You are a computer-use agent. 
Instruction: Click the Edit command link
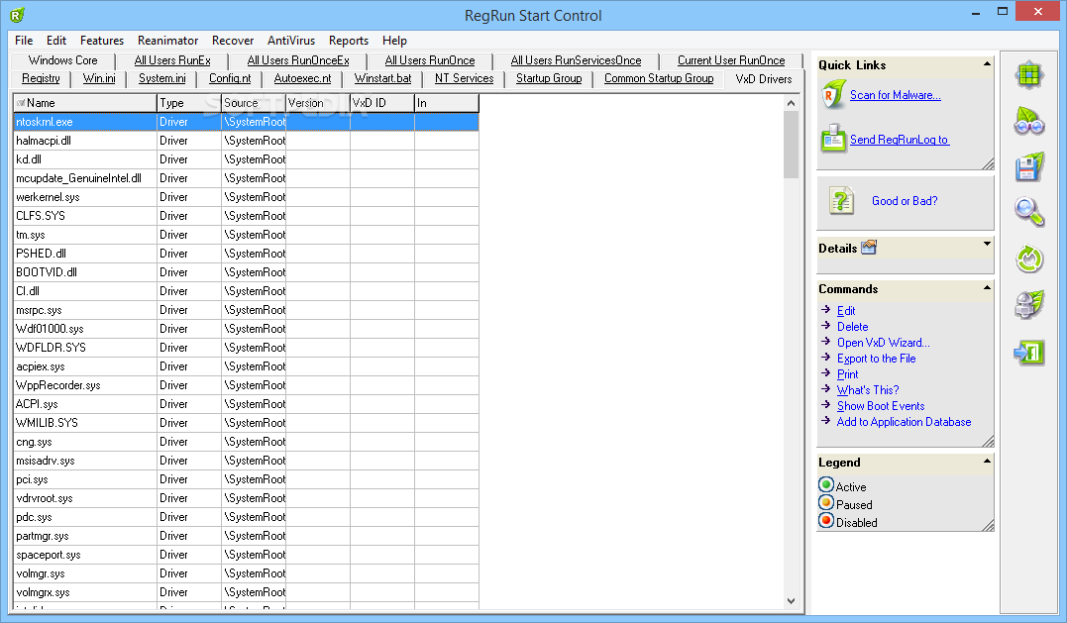846,310
